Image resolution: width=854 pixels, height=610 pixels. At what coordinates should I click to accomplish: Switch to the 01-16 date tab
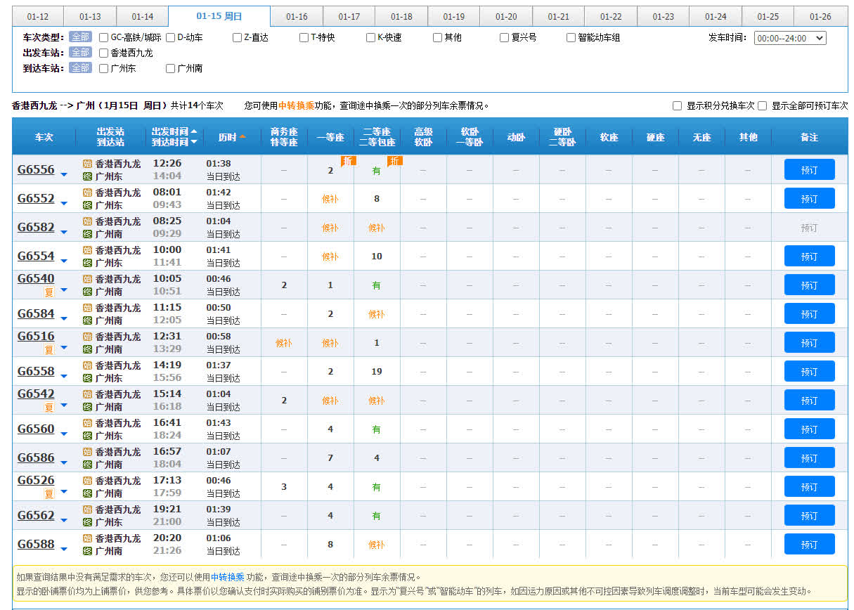297,16
